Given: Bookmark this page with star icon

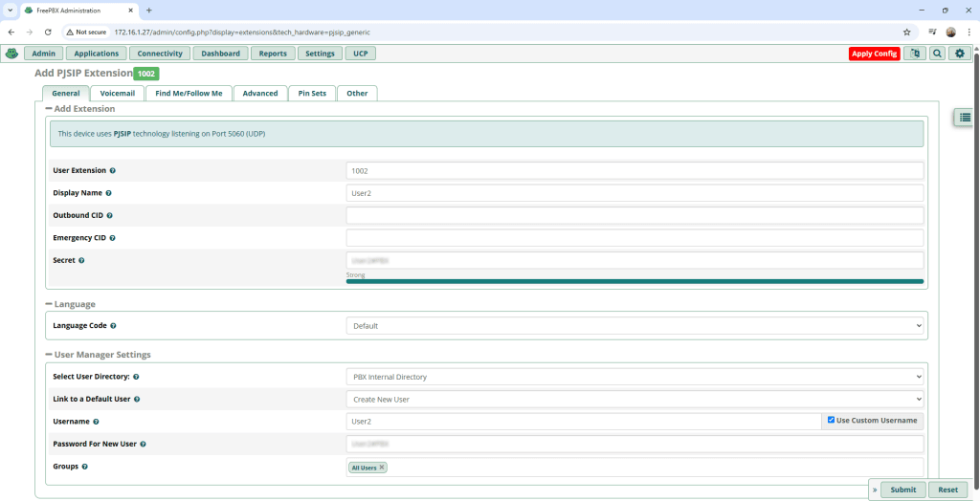Looking at the screenshot, I should tap(906, 32).
